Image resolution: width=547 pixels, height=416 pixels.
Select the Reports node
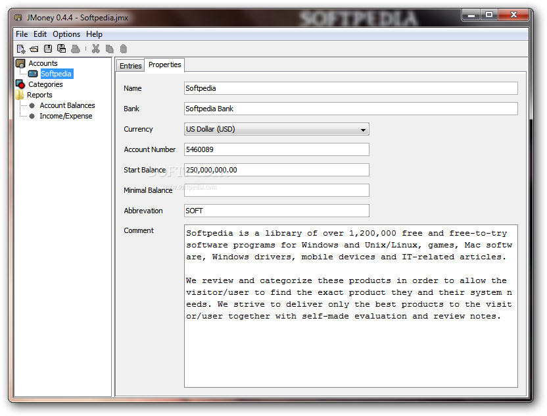point(39,95)
